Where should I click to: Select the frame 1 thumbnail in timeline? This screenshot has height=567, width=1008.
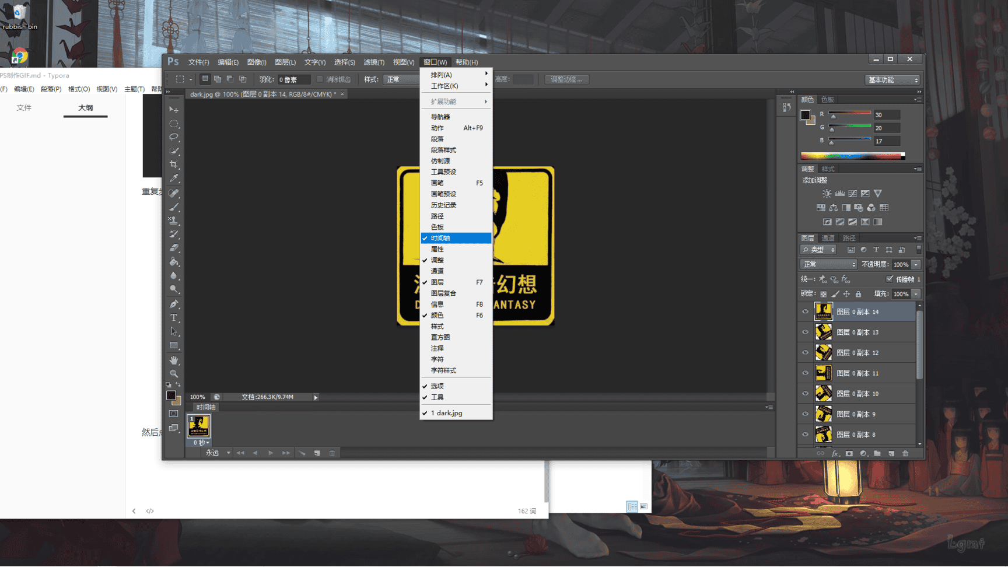pyautogui.click(x=198, y=426)
